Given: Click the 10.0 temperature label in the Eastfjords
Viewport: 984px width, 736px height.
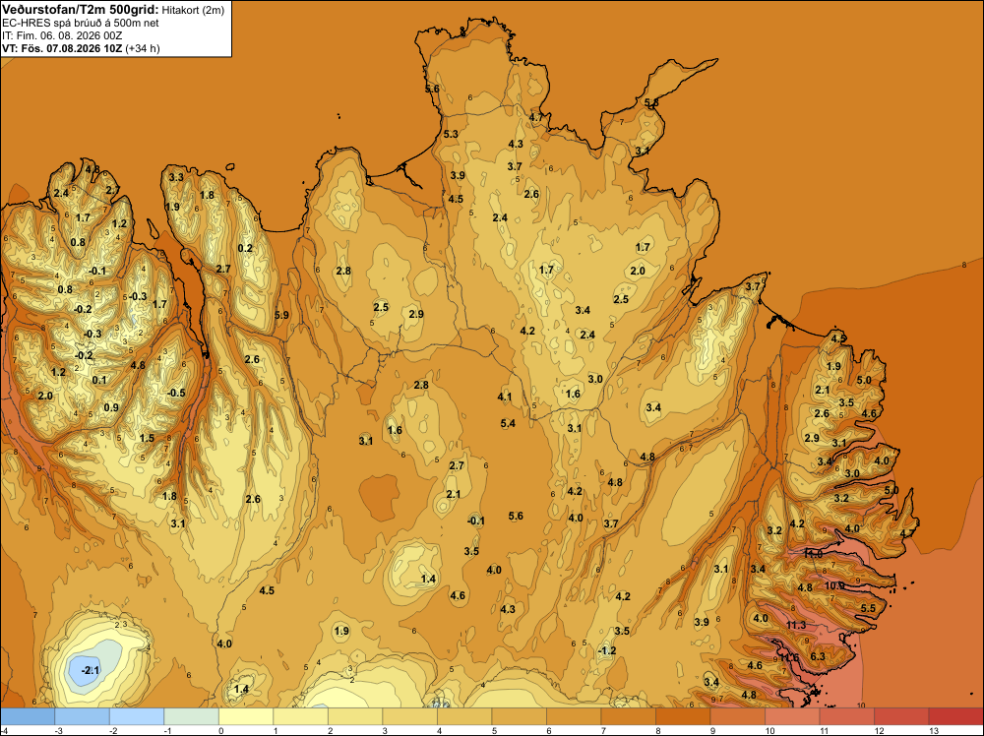Looking at the screenshot, I should [834, 585].
